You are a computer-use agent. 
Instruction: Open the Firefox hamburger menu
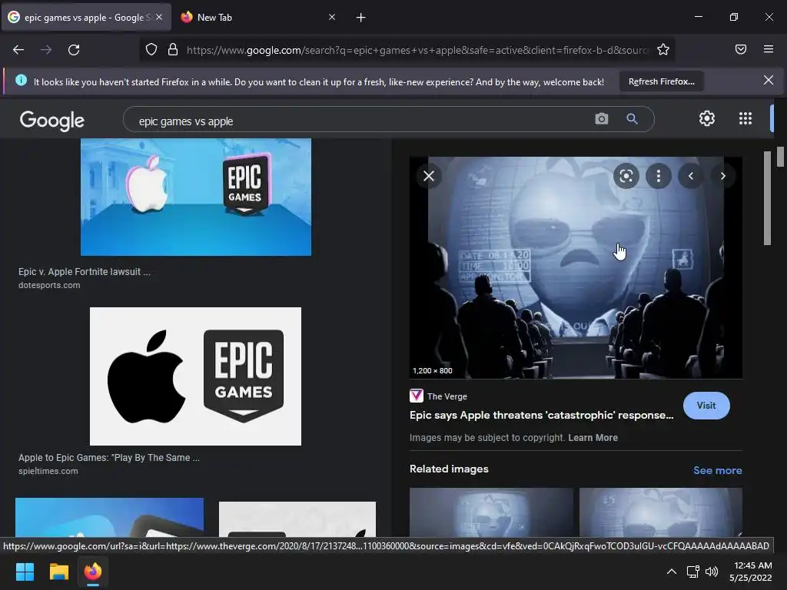coord(769,49)
